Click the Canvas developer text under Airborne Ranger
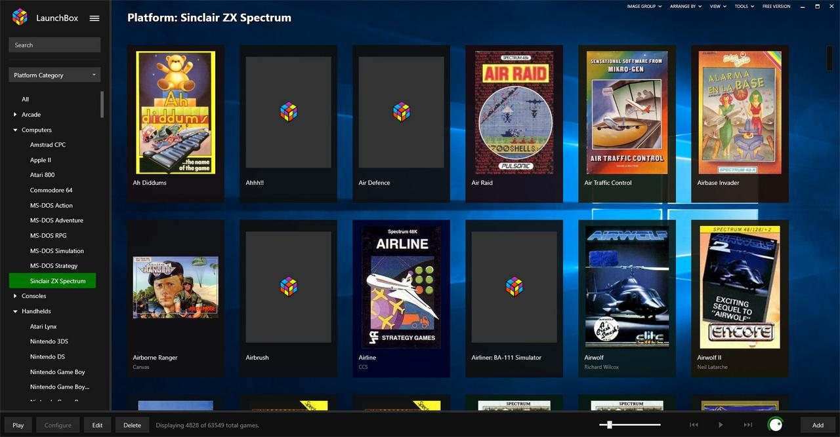The width and height of the screenshot is (840, 437). (141, 367)
